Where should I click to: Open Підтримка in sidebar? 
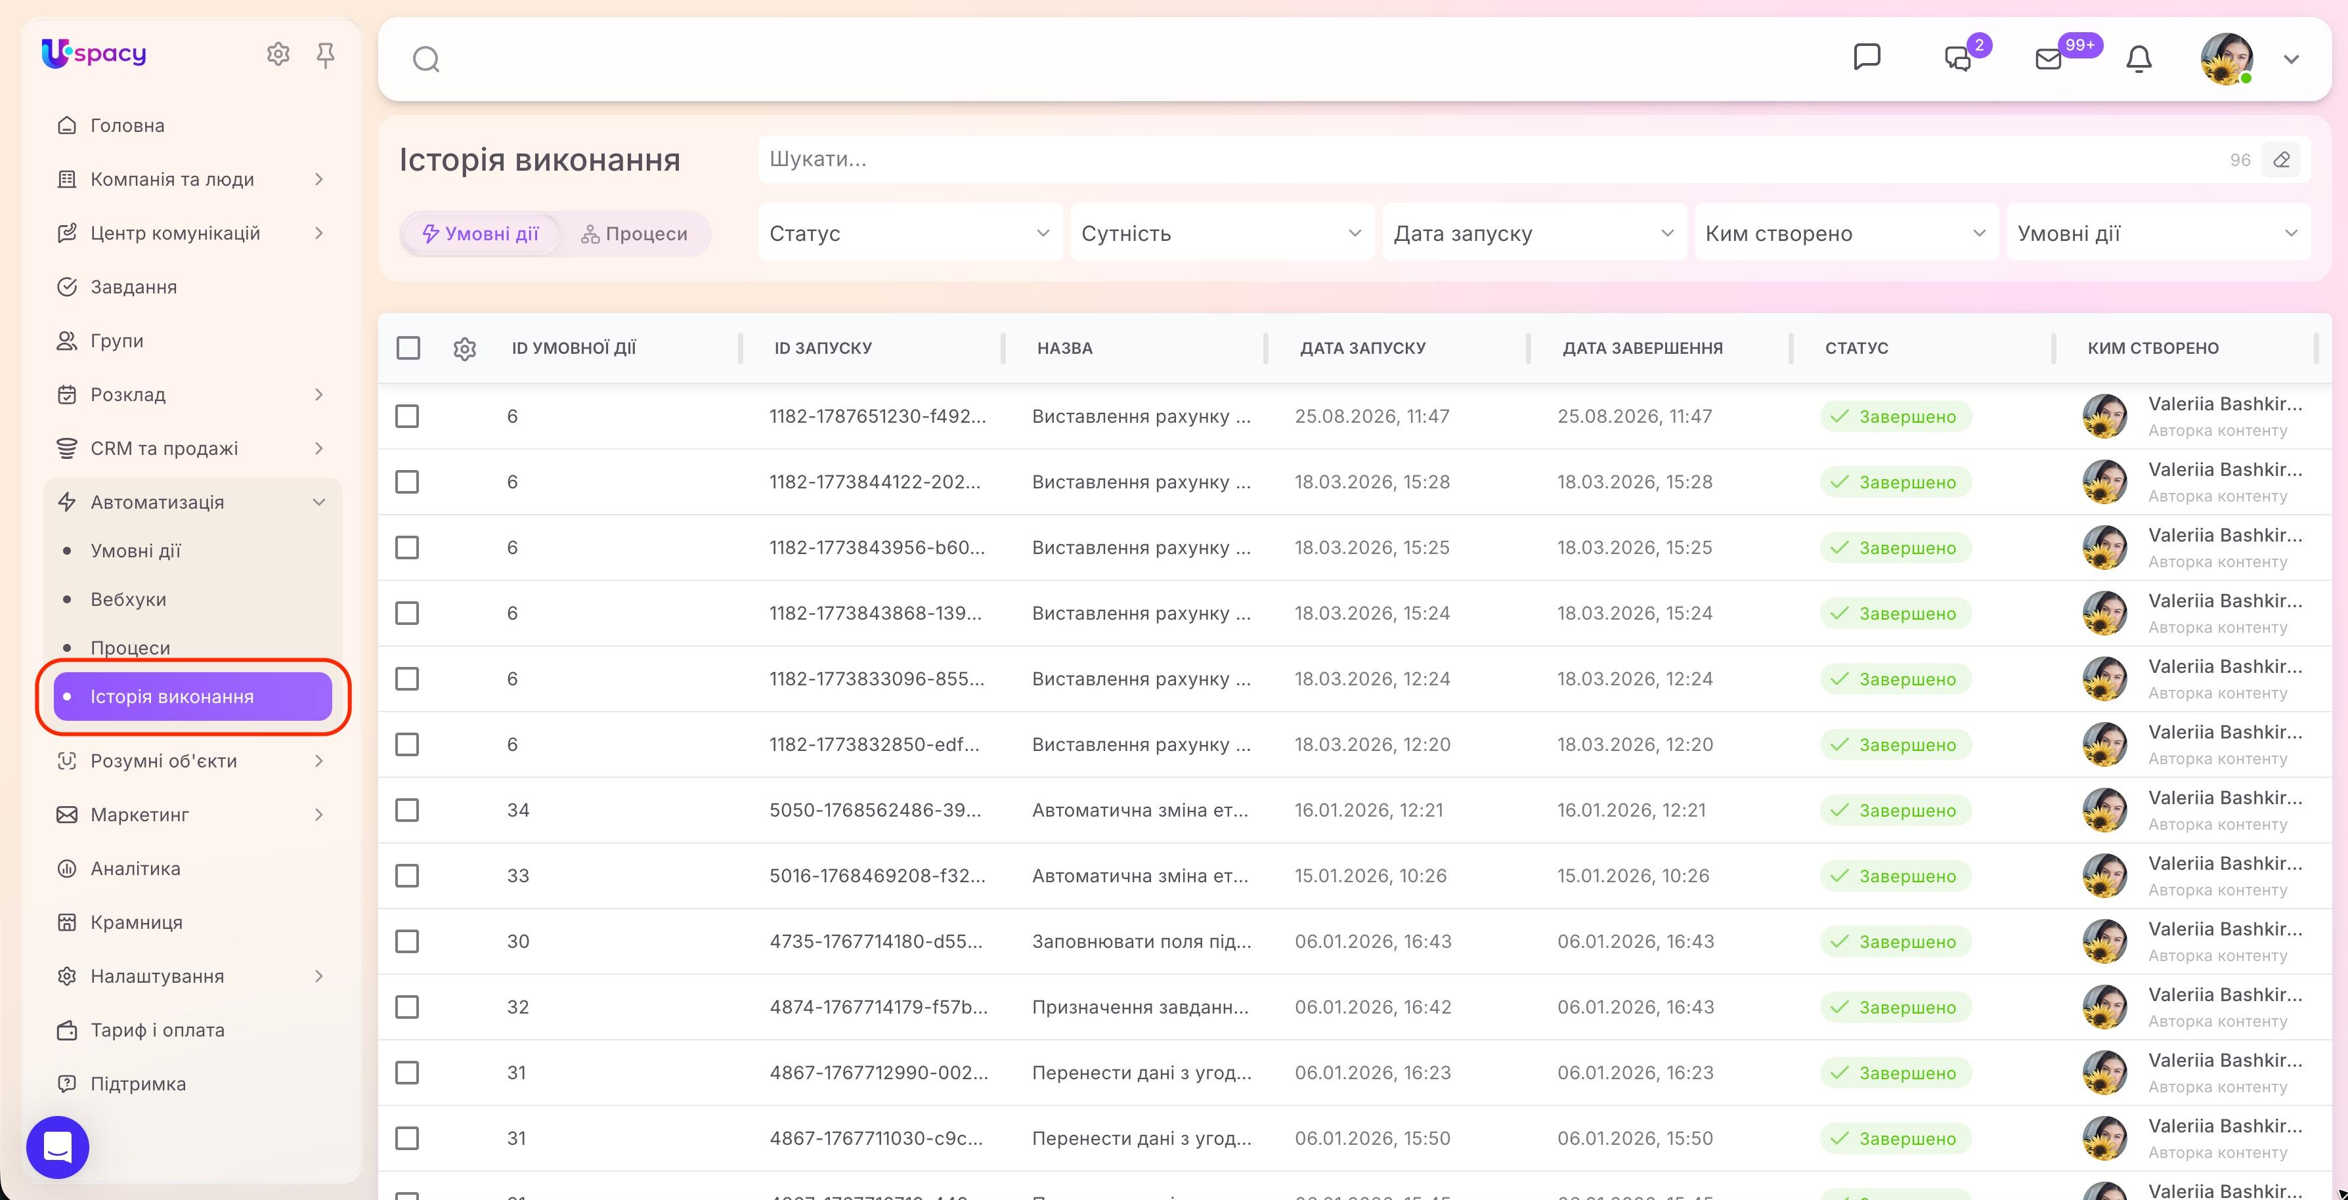tap(192, 1083)
